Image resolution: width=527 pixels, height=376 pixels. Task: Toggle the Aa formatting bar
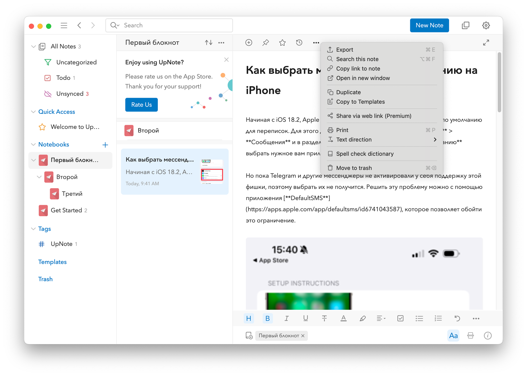(x=453, y=335)
